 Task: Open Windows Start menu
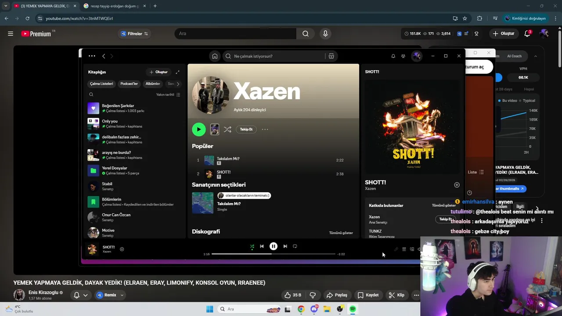point(210,309)
